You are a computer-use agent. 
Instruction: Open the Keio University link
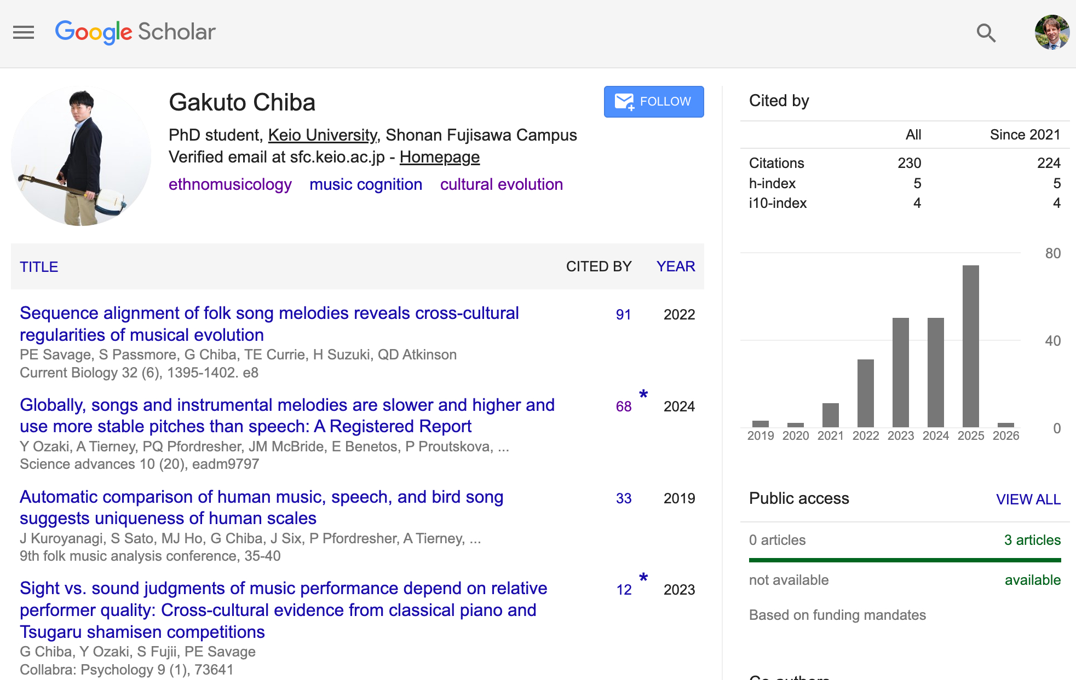point(323,135)
